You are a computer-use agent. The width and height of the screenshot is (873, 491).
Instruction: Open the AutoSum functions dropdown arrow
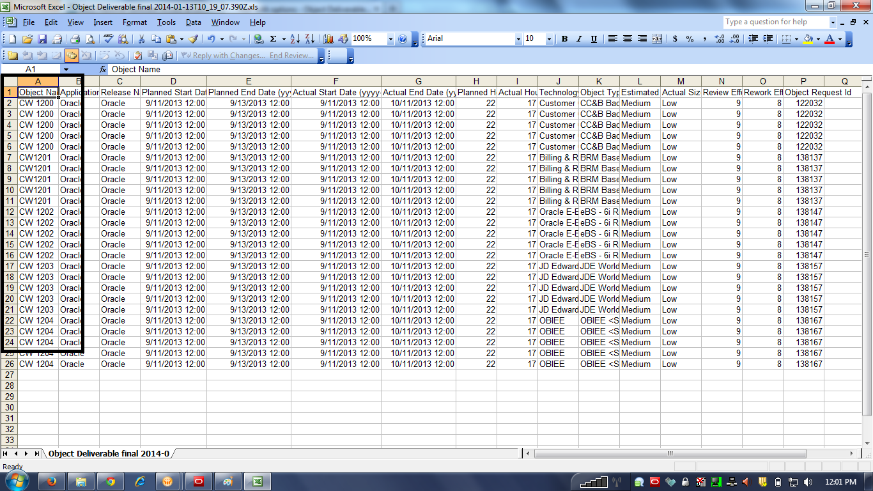[282, 39]
